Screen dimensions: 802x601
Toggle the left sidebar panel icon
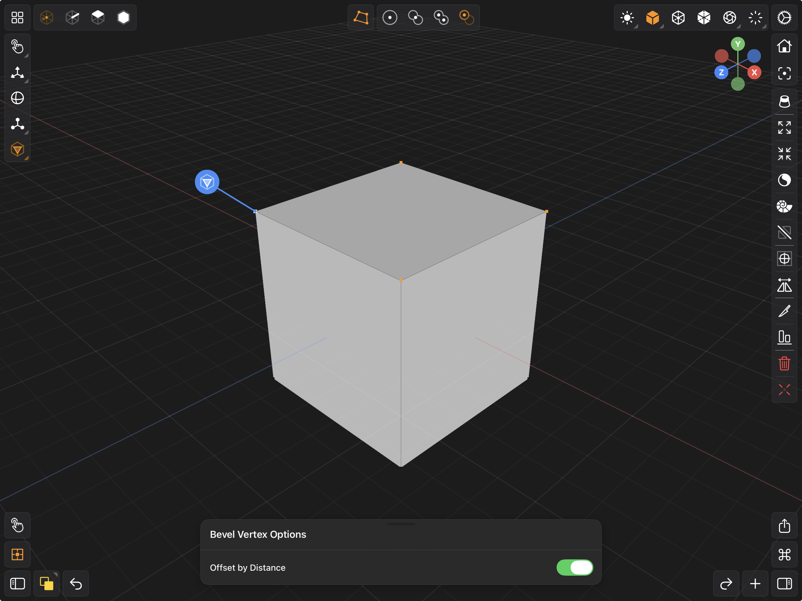[17, 584]
